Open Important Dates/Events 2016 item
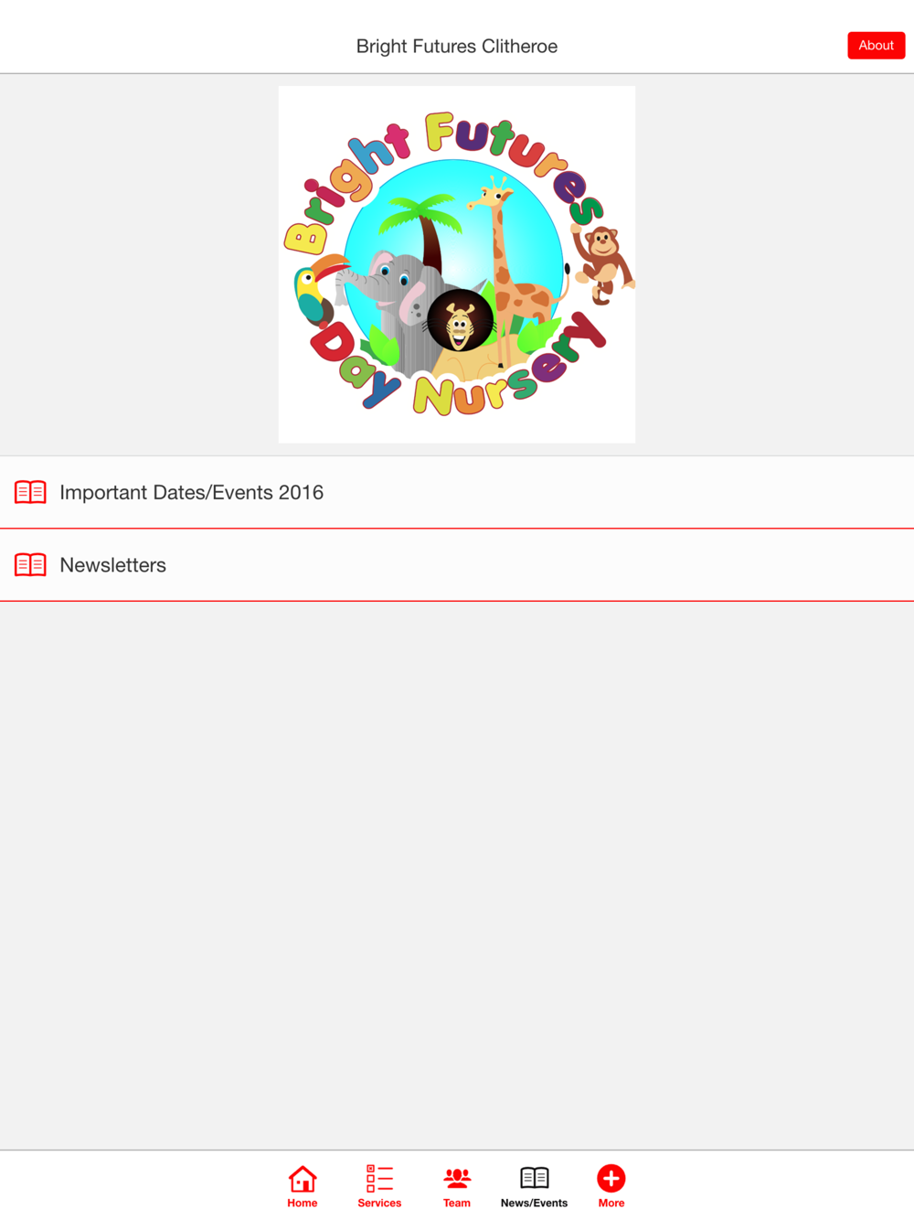Image resolution: width=914 pixels, height=1220 pixels. point(457,492)
